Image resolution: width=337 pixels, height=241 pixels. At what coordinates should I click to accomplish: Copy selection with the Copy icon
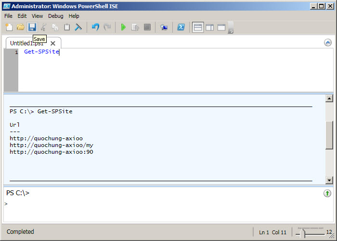55,27
